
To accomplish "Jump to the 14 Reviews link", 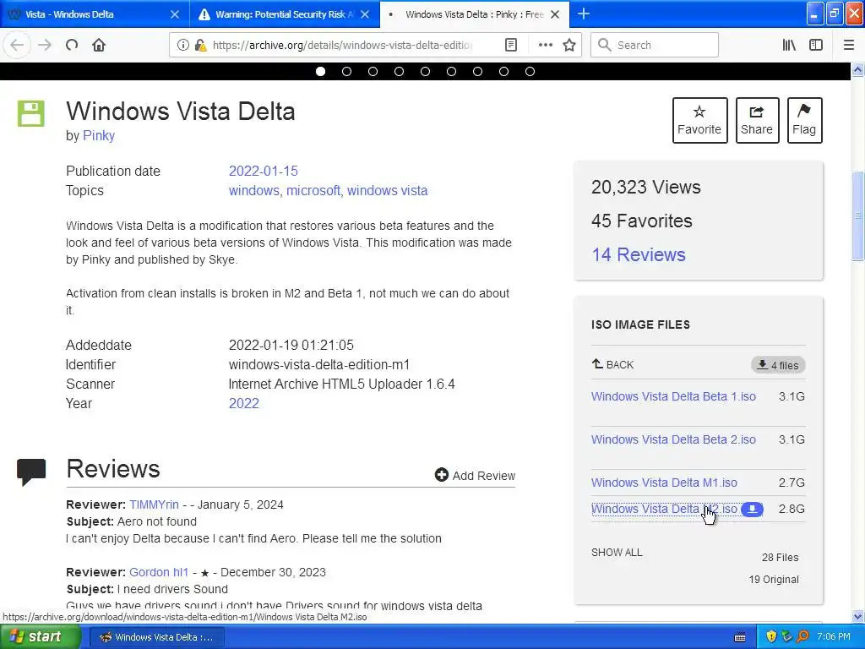I will click(639, 254).
